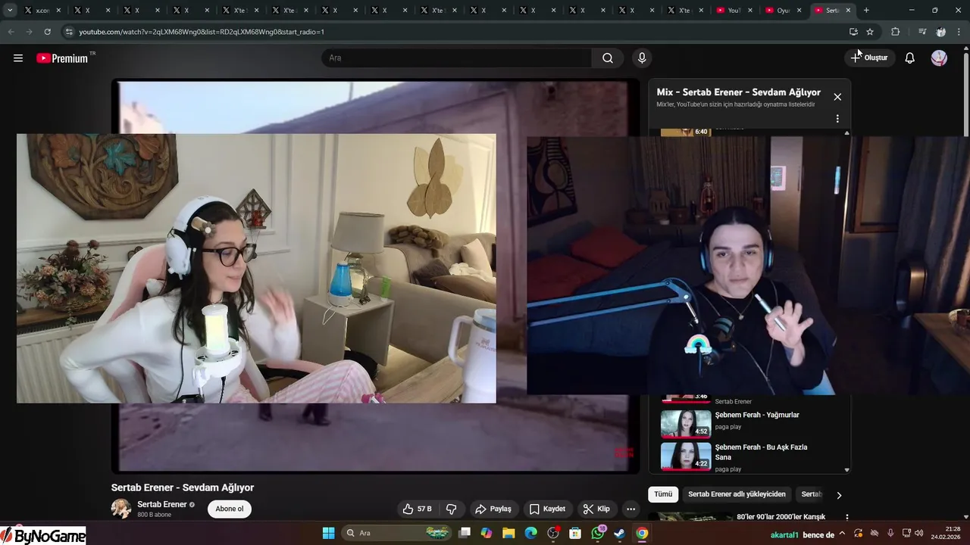Expand Chrome tab search dropdown
The width and height of the screenshot is (970, 545).
pyautogui.click(x=10, y=11)
